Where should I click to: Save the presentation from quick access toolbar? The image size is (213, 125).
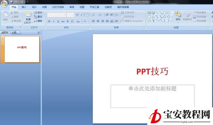click(x=12, y=2)
